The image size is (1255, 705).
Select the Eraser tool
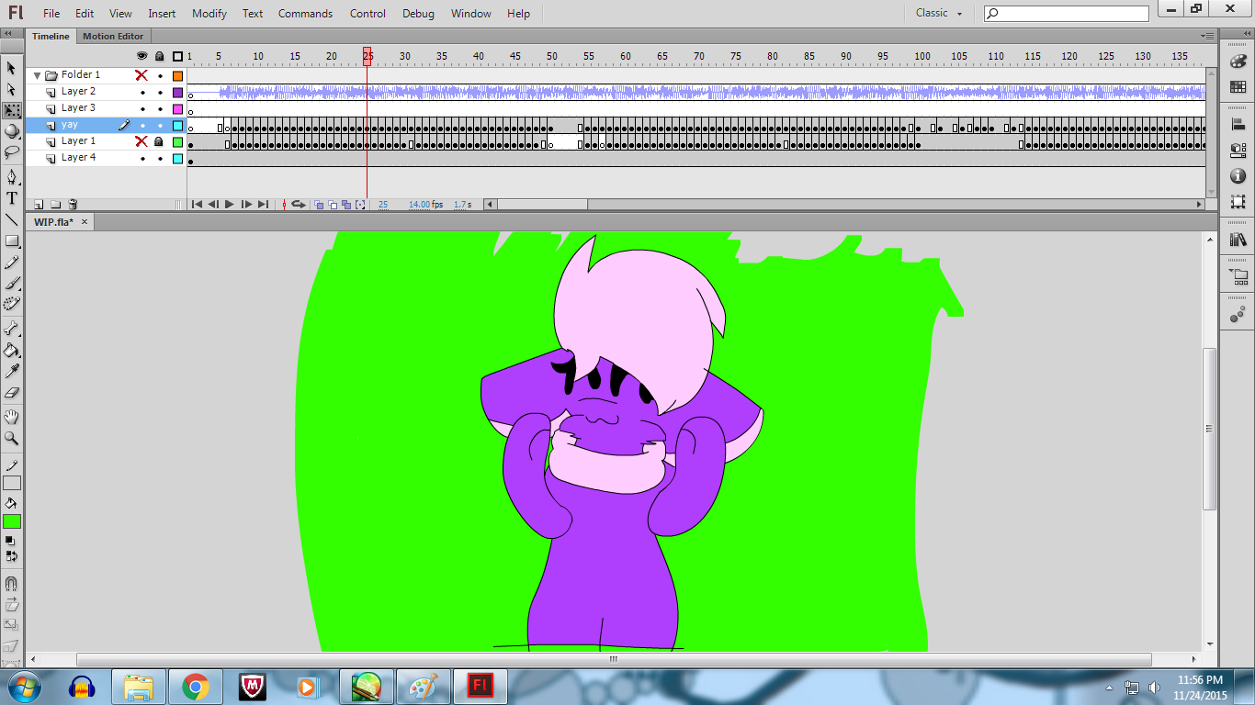[x=12, y=393]
